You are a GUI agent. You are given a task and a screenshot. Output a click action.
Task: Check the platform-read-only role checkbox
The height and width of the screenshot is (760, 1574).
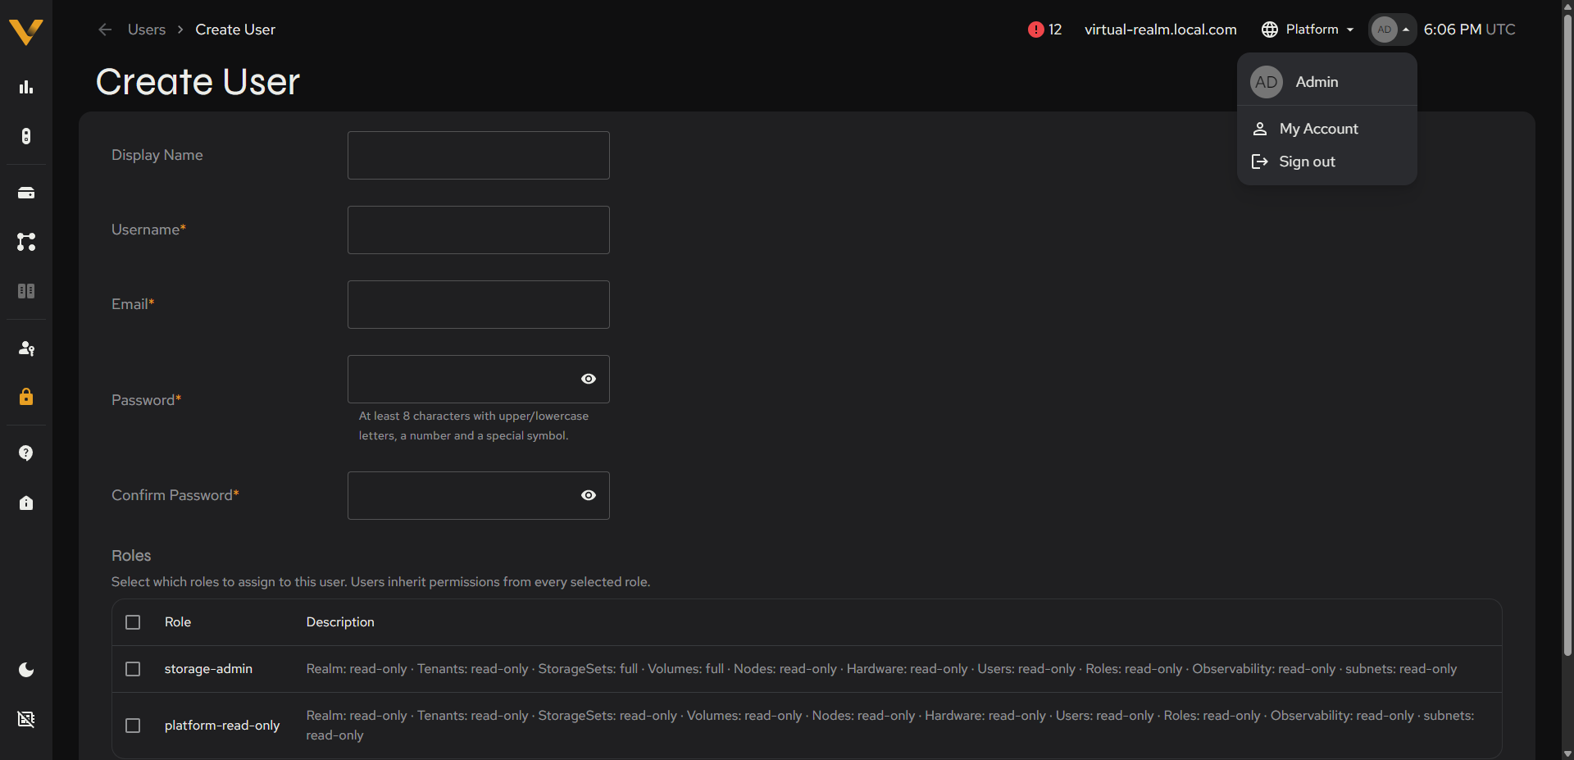pos(133,726)
